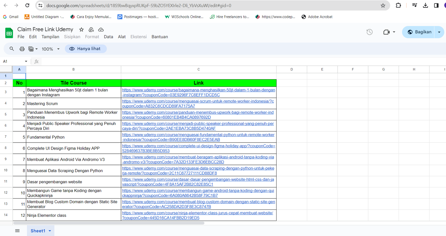Open the Data menu
The height and width of the screenshot is (236, 446).
tap(108, 37)
